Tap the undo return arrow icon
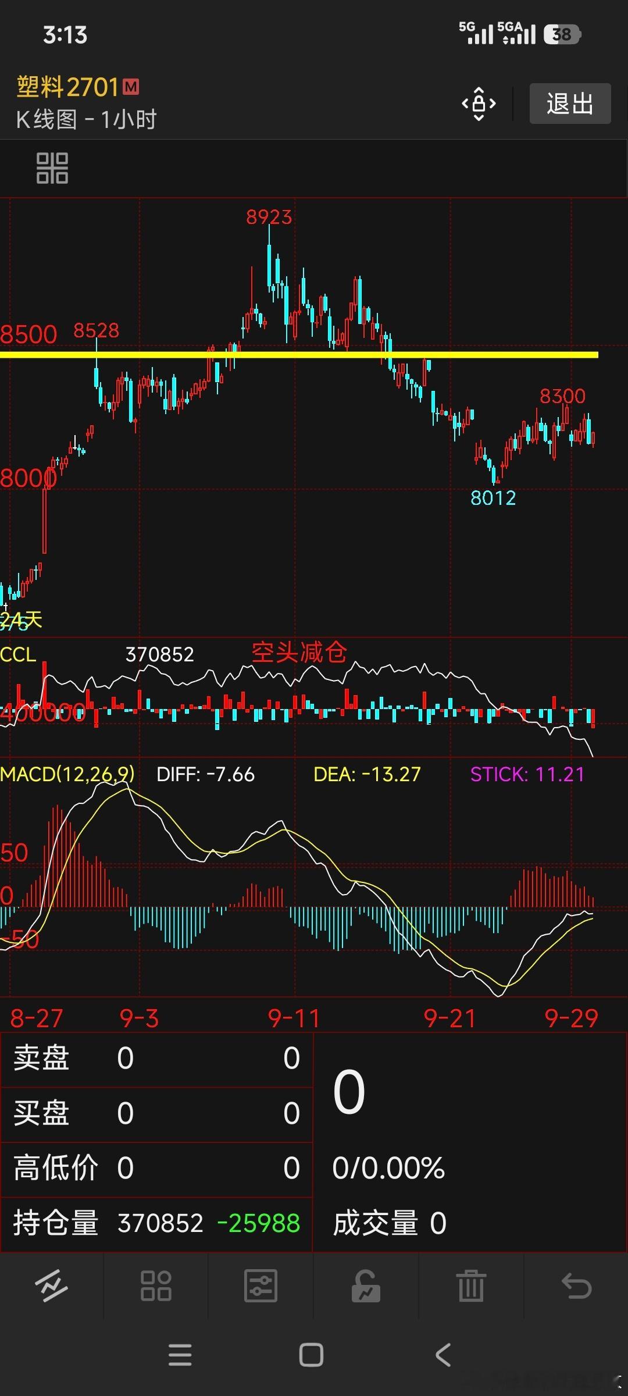 pyautogui.click(x=576, y=1285)
